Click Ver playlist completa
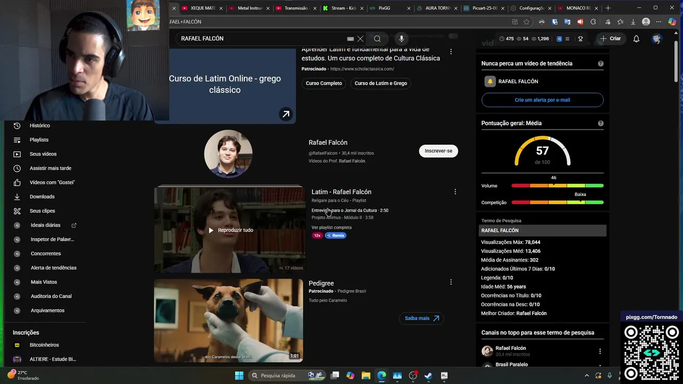The image size is (683, 384). 331,228
